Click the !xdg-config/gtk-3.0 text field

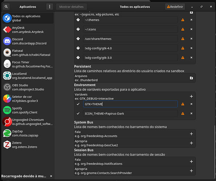[130, 58]
